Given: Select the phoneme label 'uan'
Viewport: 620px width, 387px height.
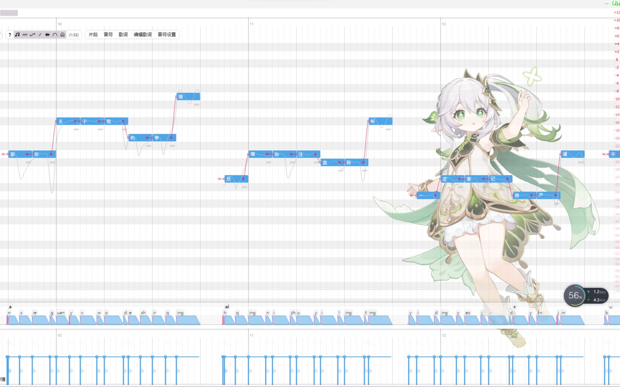Looking at the screenshot, I should pyautogui.click(x=61, y=312).
